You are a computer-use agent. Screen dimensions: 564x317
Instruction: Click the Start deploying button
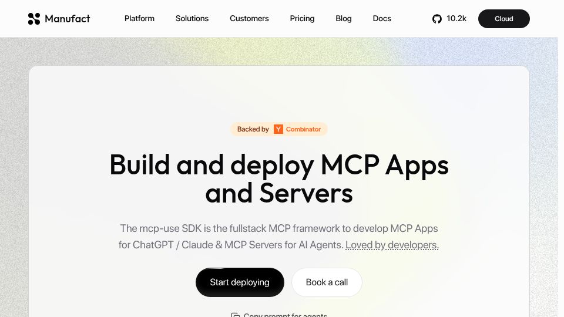(240, 282)
